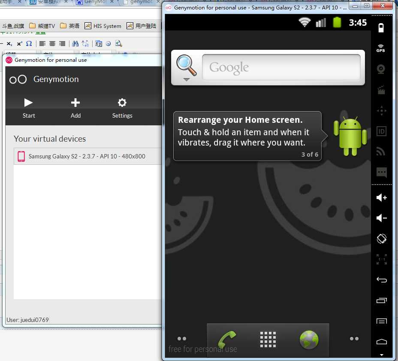This screenshot has width=398, height=361.
Task: Insert date with calendar icon
Action: [99, 44]
